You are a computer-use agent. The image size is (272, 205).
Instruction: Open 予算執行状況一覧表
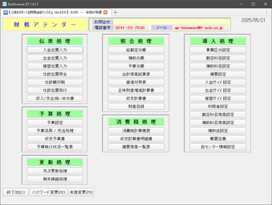[55, 147]
